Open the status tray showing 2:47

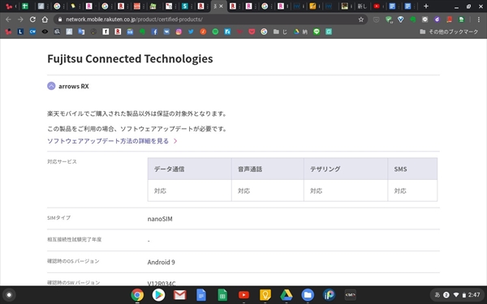(x=457, y=295)
